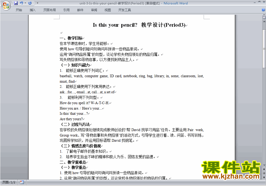The width and height of the screenshot is (266, 186).
Task: Click the sentence 'How do you spell it? W-A-T-C-H.'
Action: pyautogui.click(x=84, y=103)
